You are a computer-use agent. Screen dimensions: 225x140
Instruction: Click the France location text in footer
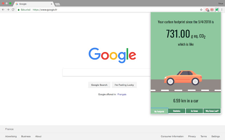pyautogui.click(x=9, y=129)
